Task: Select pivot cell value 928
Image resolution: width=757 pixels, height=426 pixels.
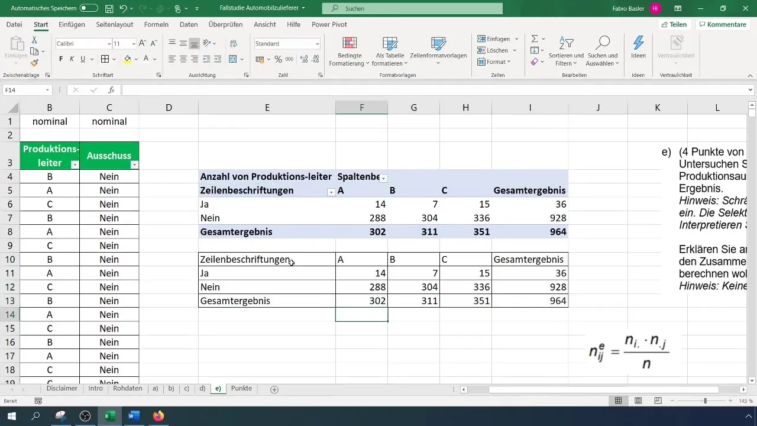Action: (530, 218)
